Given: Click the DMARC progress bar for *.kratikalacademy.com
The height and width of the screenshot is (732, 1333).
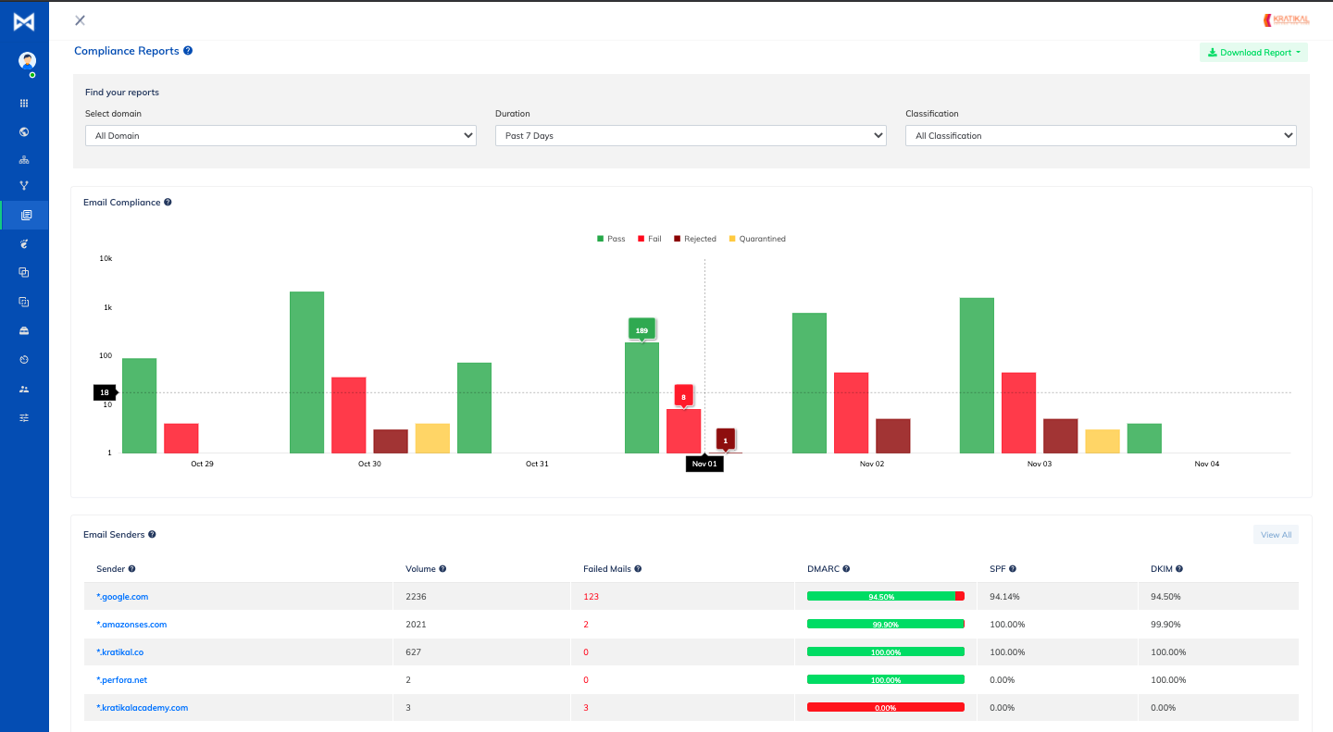Looking at the screenshot, I should (x=885, y=708).
